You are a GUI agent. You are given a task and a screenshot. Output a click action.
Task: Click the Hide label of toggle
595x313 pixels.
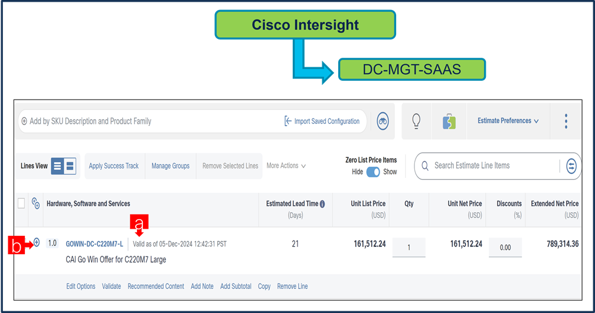(x=358, y=172)
